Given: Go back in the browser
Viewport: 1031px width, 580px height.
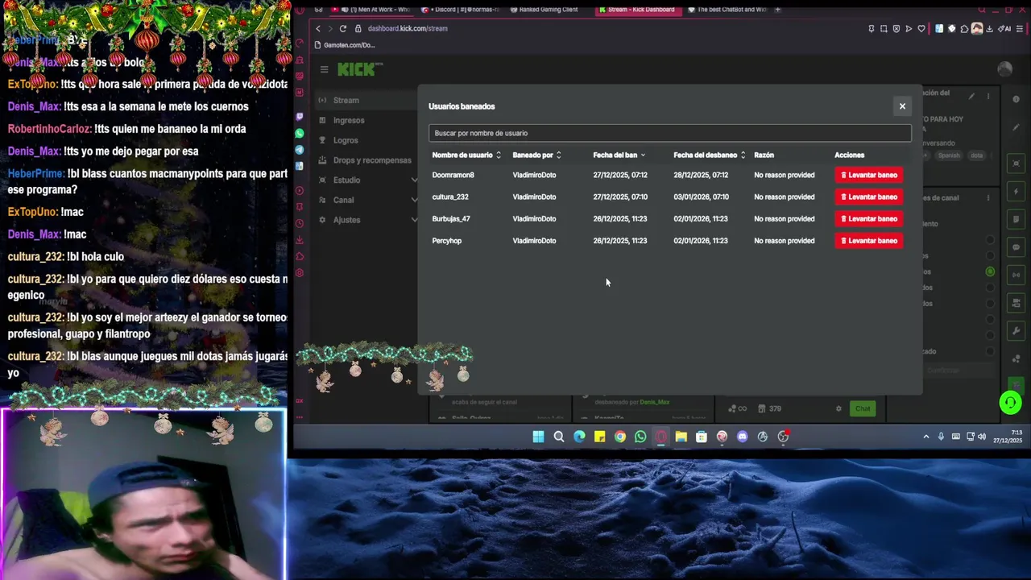Looking at the screenshot, I should pos(318,28).
